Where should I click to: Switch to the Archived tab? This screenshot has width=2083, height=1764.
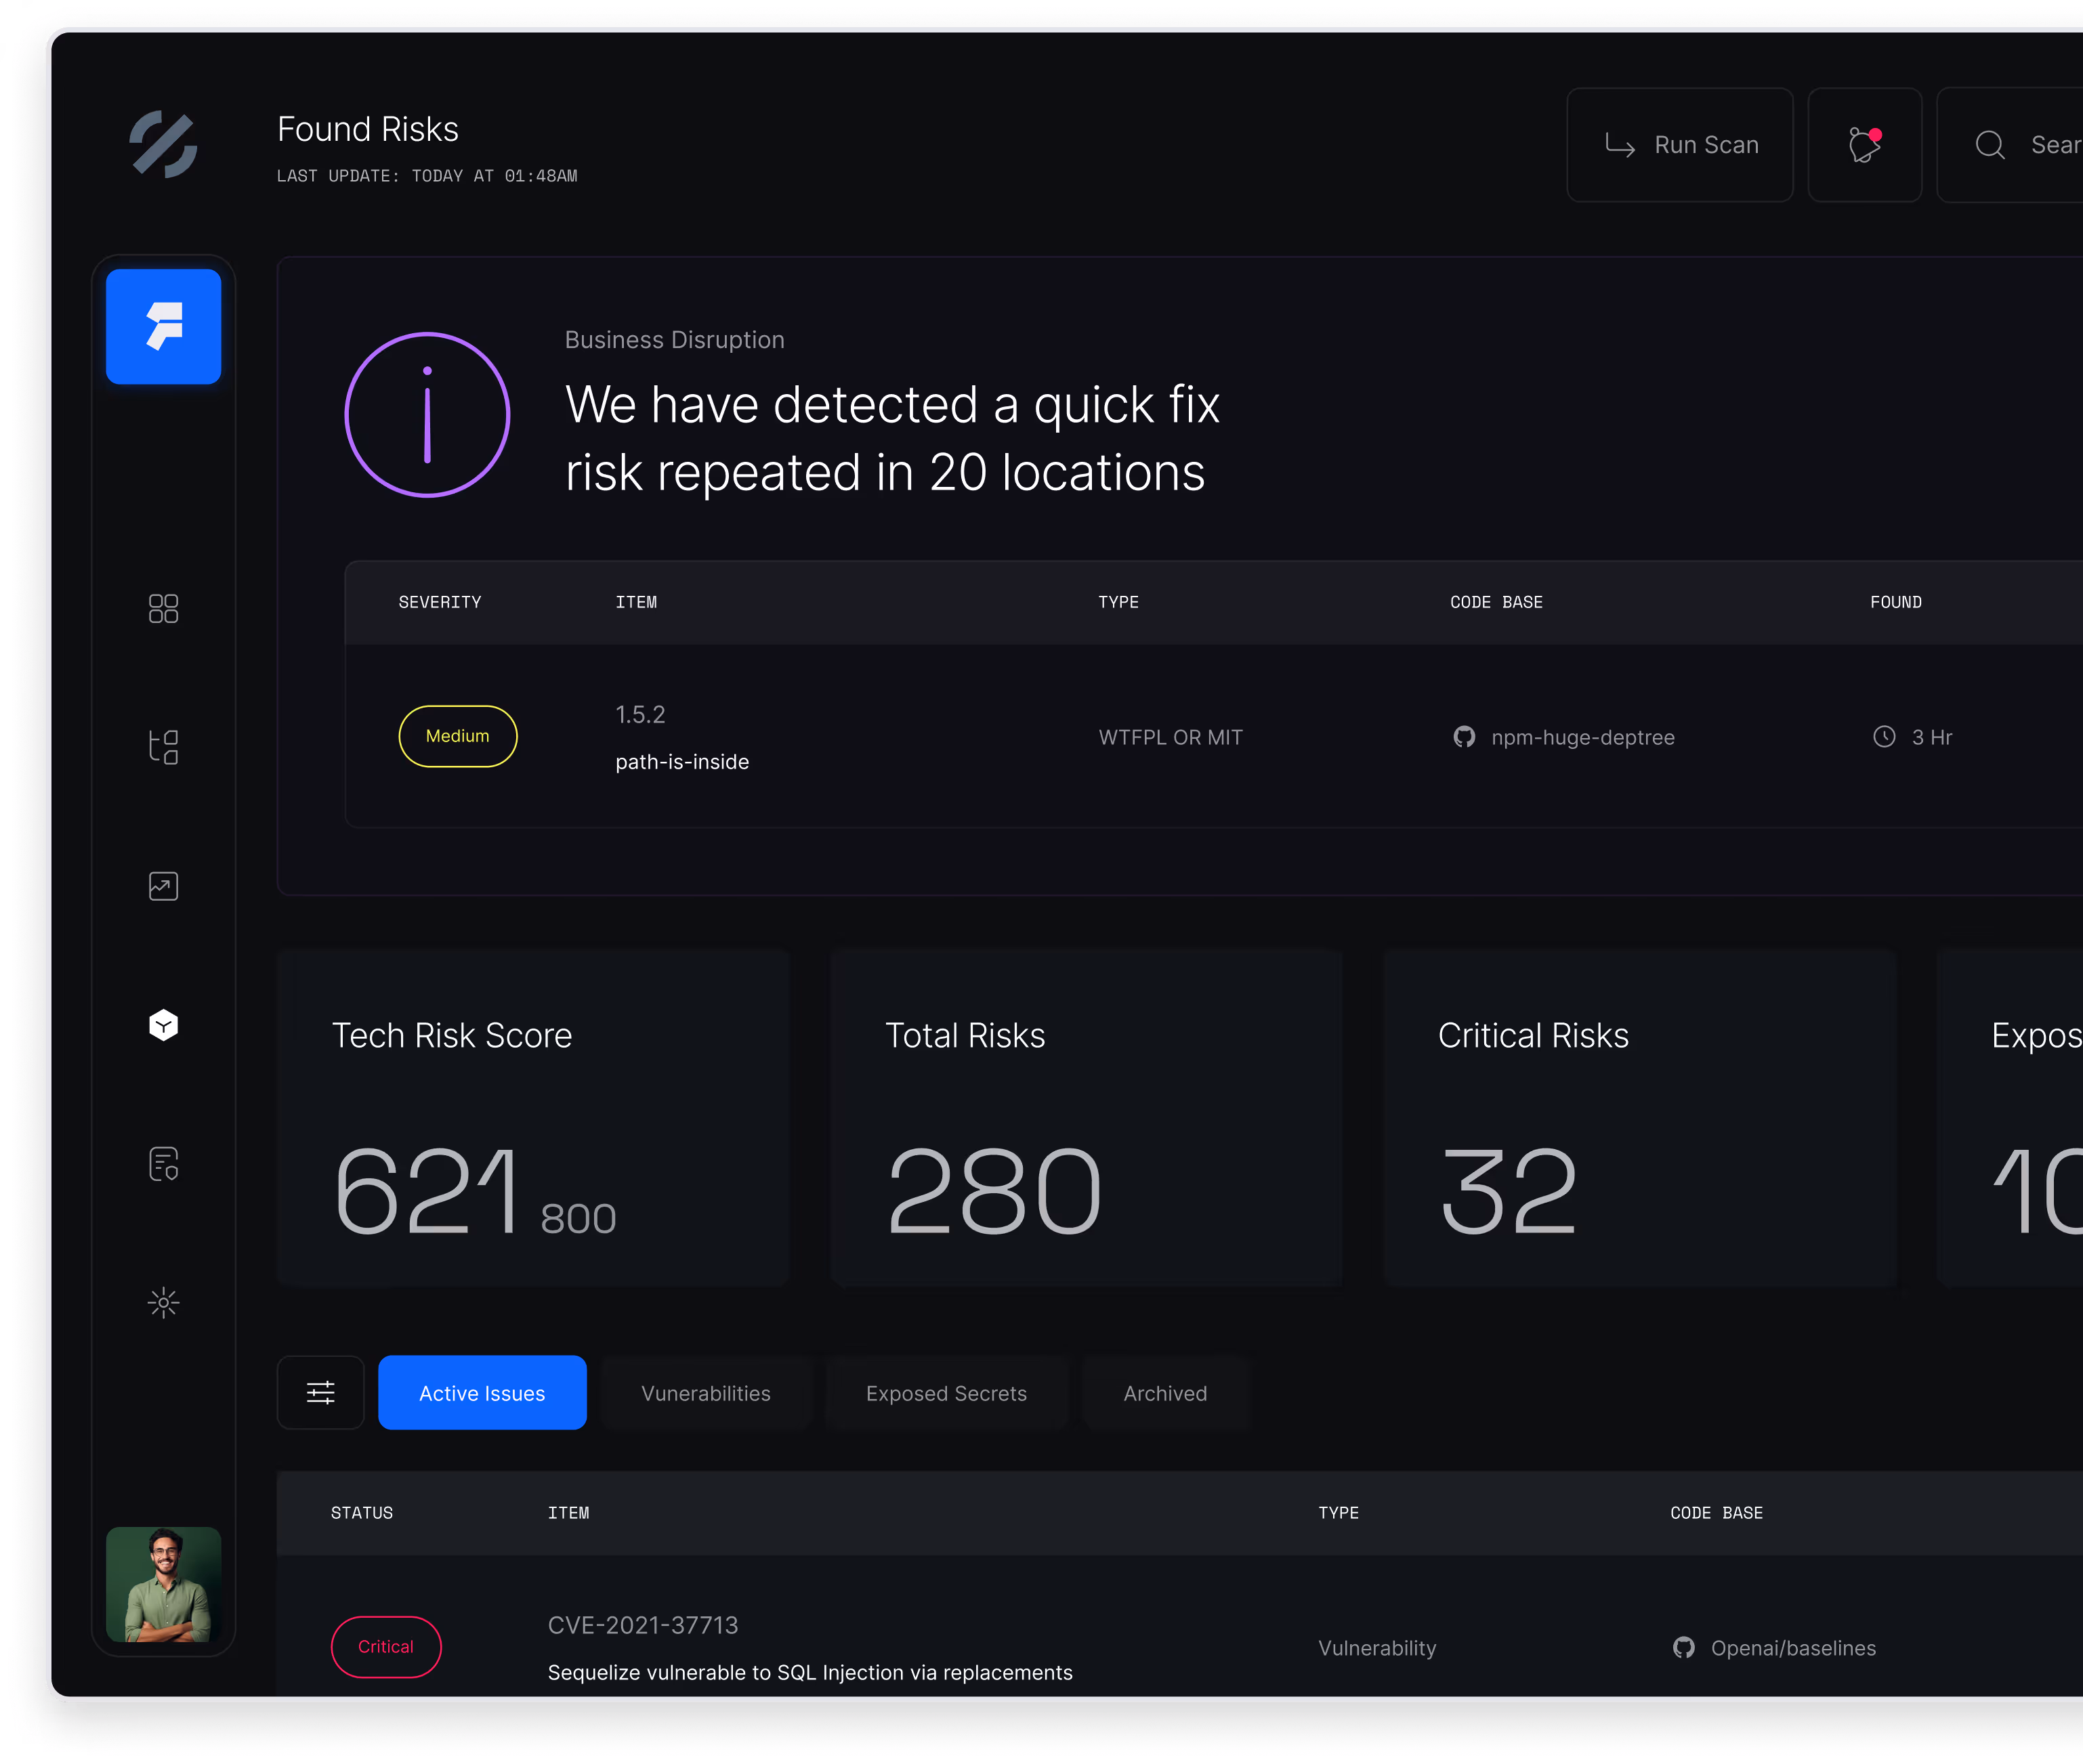[1164, 1393]
